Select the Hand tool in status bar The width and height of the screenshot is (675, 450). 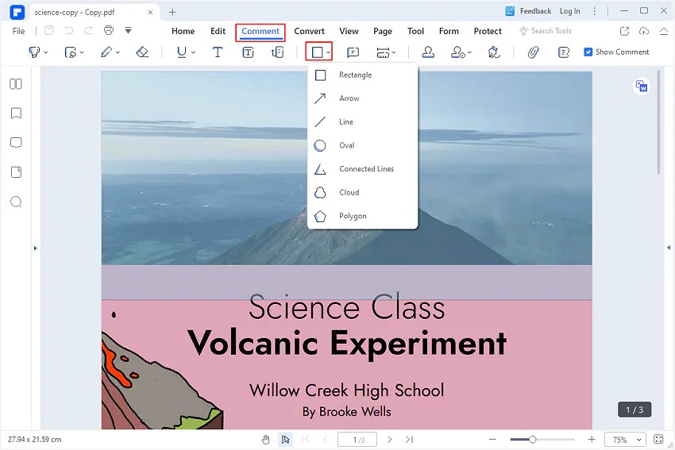click(x=266, y=439)
